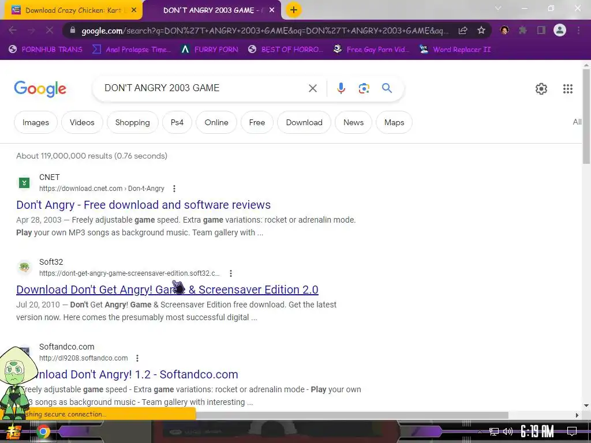Image resolution: width=591 pixels, height=443 pixels.
Task: Click the address bar URL
Action: click(x=265, y=31)
